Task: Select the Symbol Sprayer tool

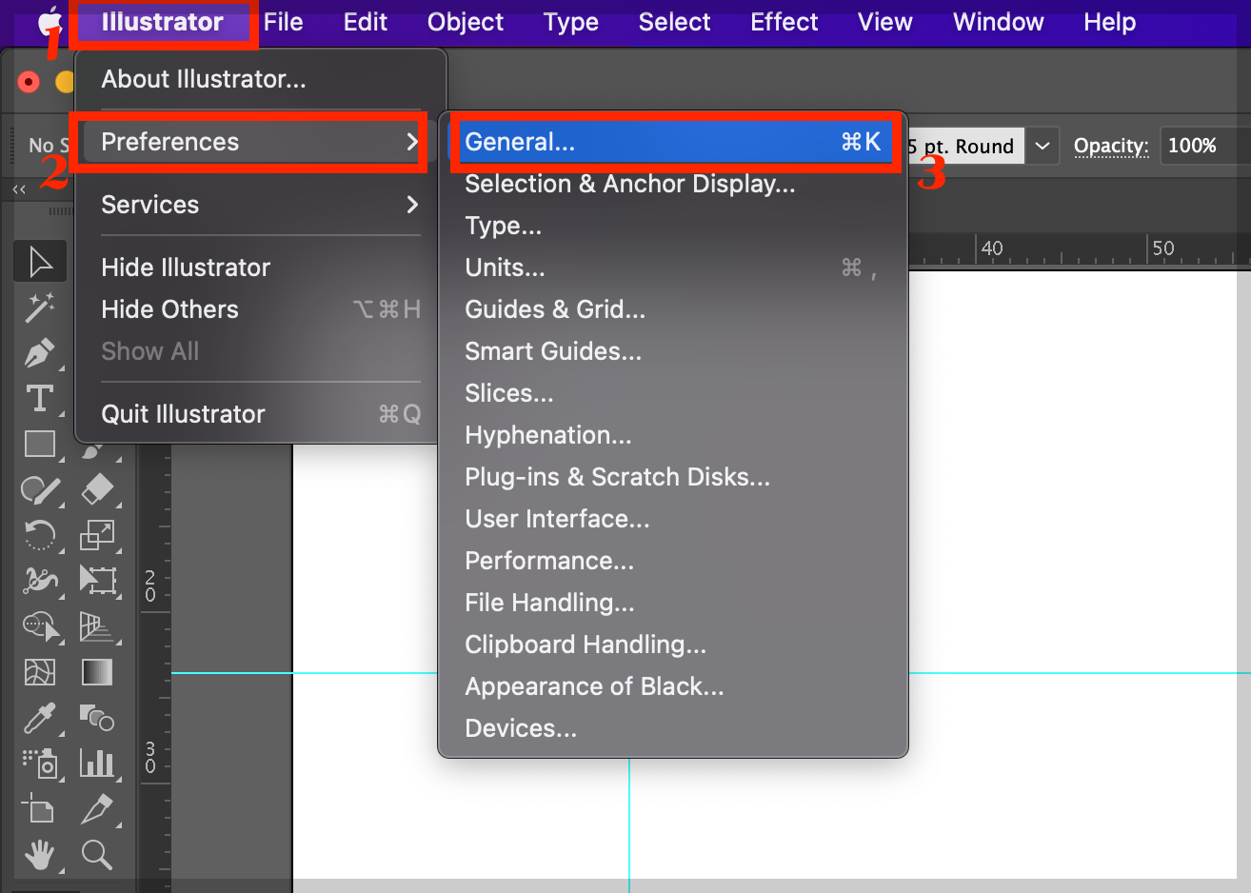Action: (x=40, y=763)
